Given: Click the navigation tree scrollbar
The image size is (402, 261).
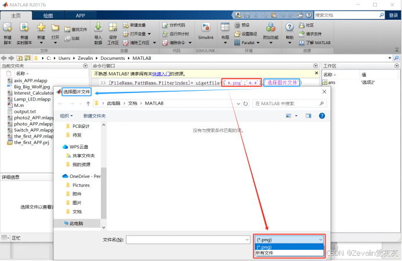Looking at the screenshot, I should pos(103,192).
